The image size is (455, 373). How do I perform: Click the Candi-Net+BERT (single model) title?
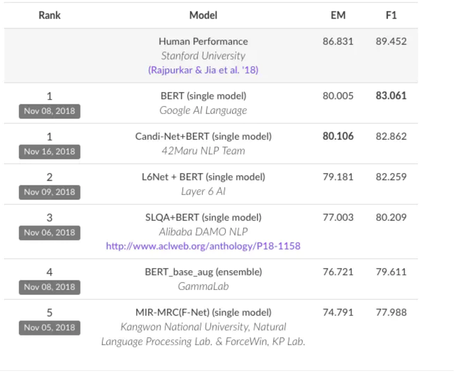tap(203, 137)
